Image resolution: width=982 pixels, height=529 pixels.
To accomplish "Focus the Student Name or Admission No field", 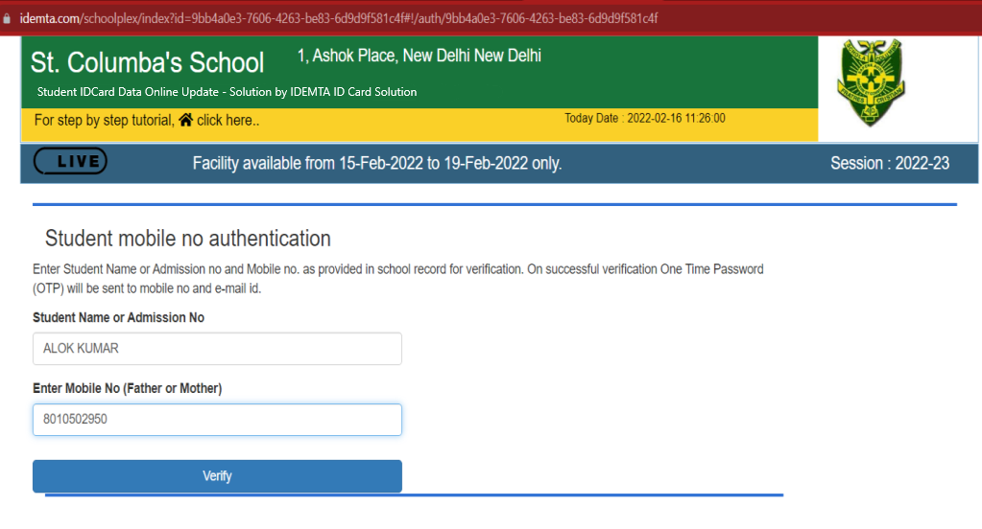I will (217, 349).
